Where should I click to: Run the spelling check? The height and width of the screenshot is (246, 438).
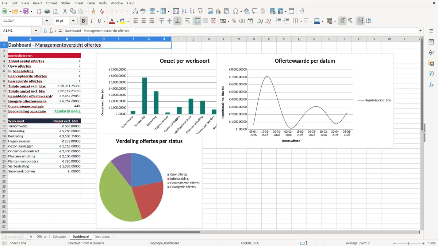(x=143, y=11)
